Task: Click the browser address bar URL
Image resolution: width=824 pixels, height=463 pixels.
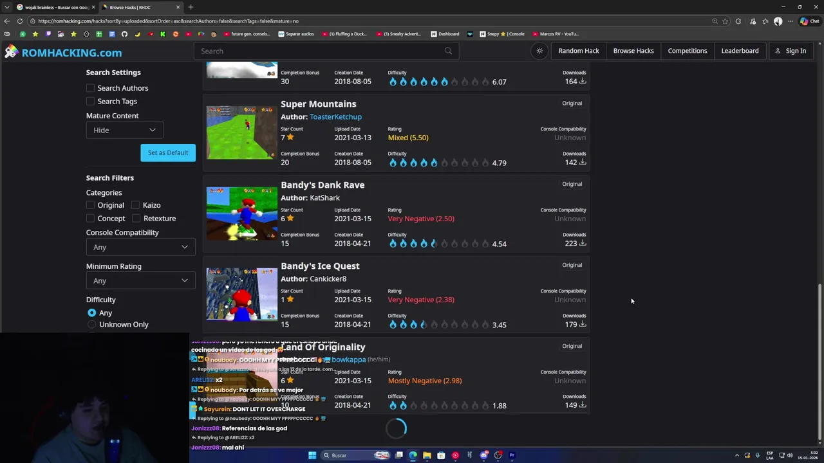Action: click(x=168, y=21)
